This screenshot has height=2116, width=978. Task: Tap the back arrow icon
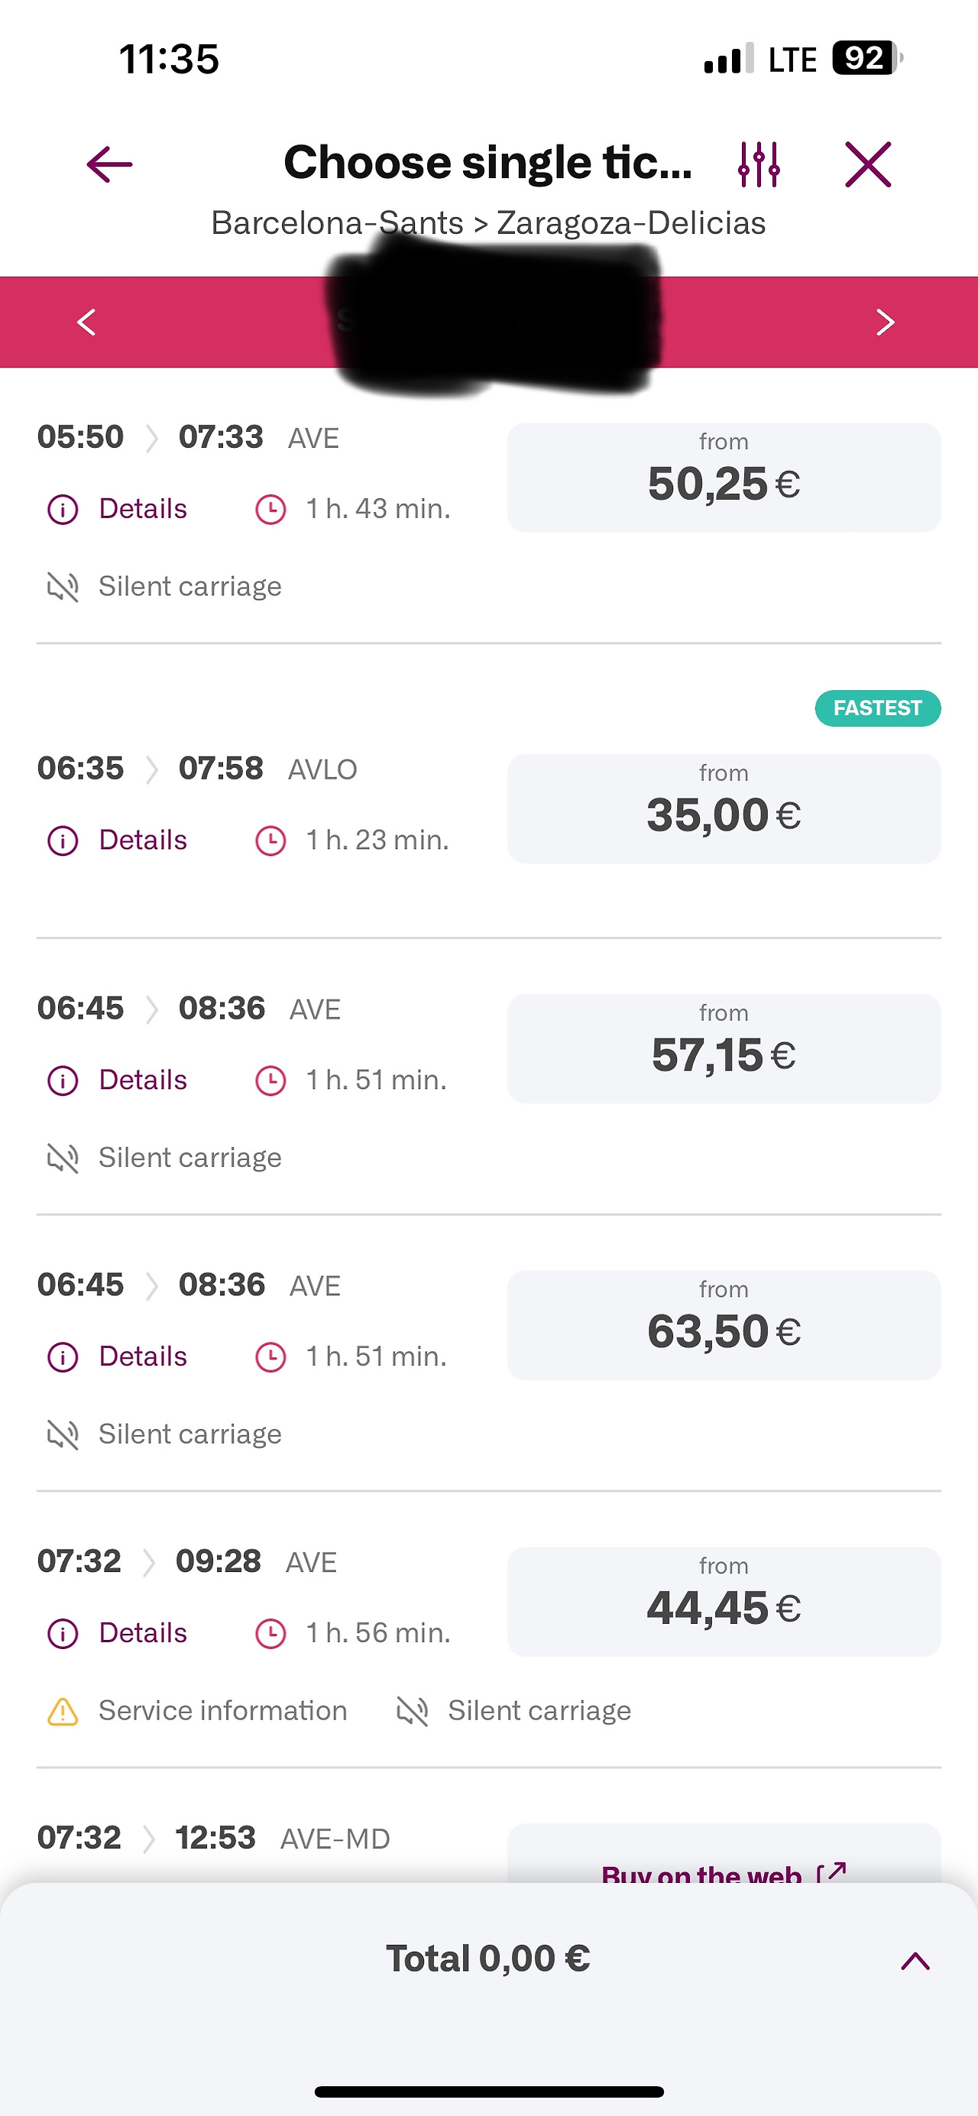(109, 164)
